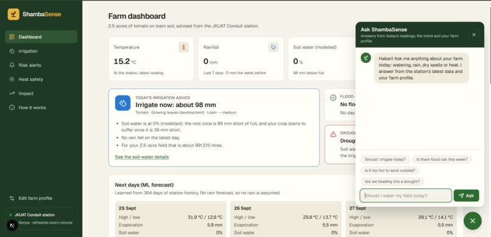Click the '25 Sept' forecast card heading
The width and height of the screenshot is (491, 237).
click(x=127, y=208)
